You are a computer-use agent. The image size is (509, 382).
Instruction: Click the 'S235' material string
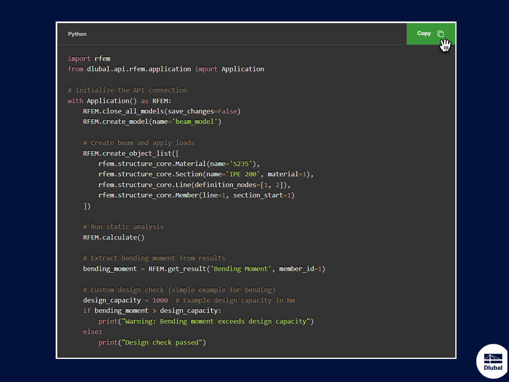[241, 164]
